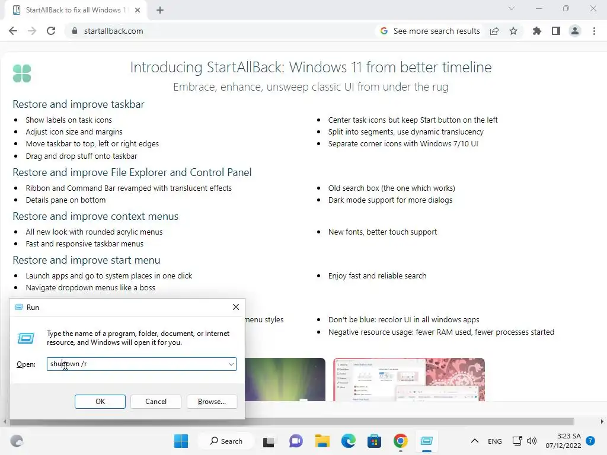Click text Drag and drop stuff onto taskbar

tap(82, 156)
